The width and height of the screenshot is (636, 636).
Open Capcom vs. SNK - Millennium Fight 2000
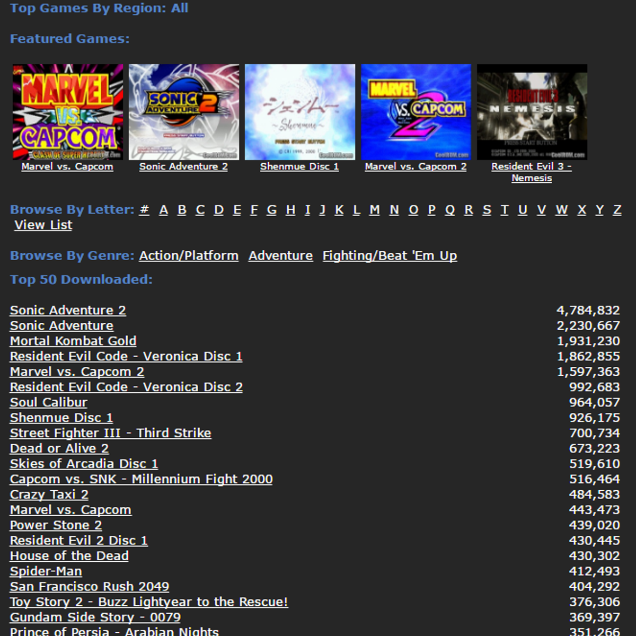(141, 480)
